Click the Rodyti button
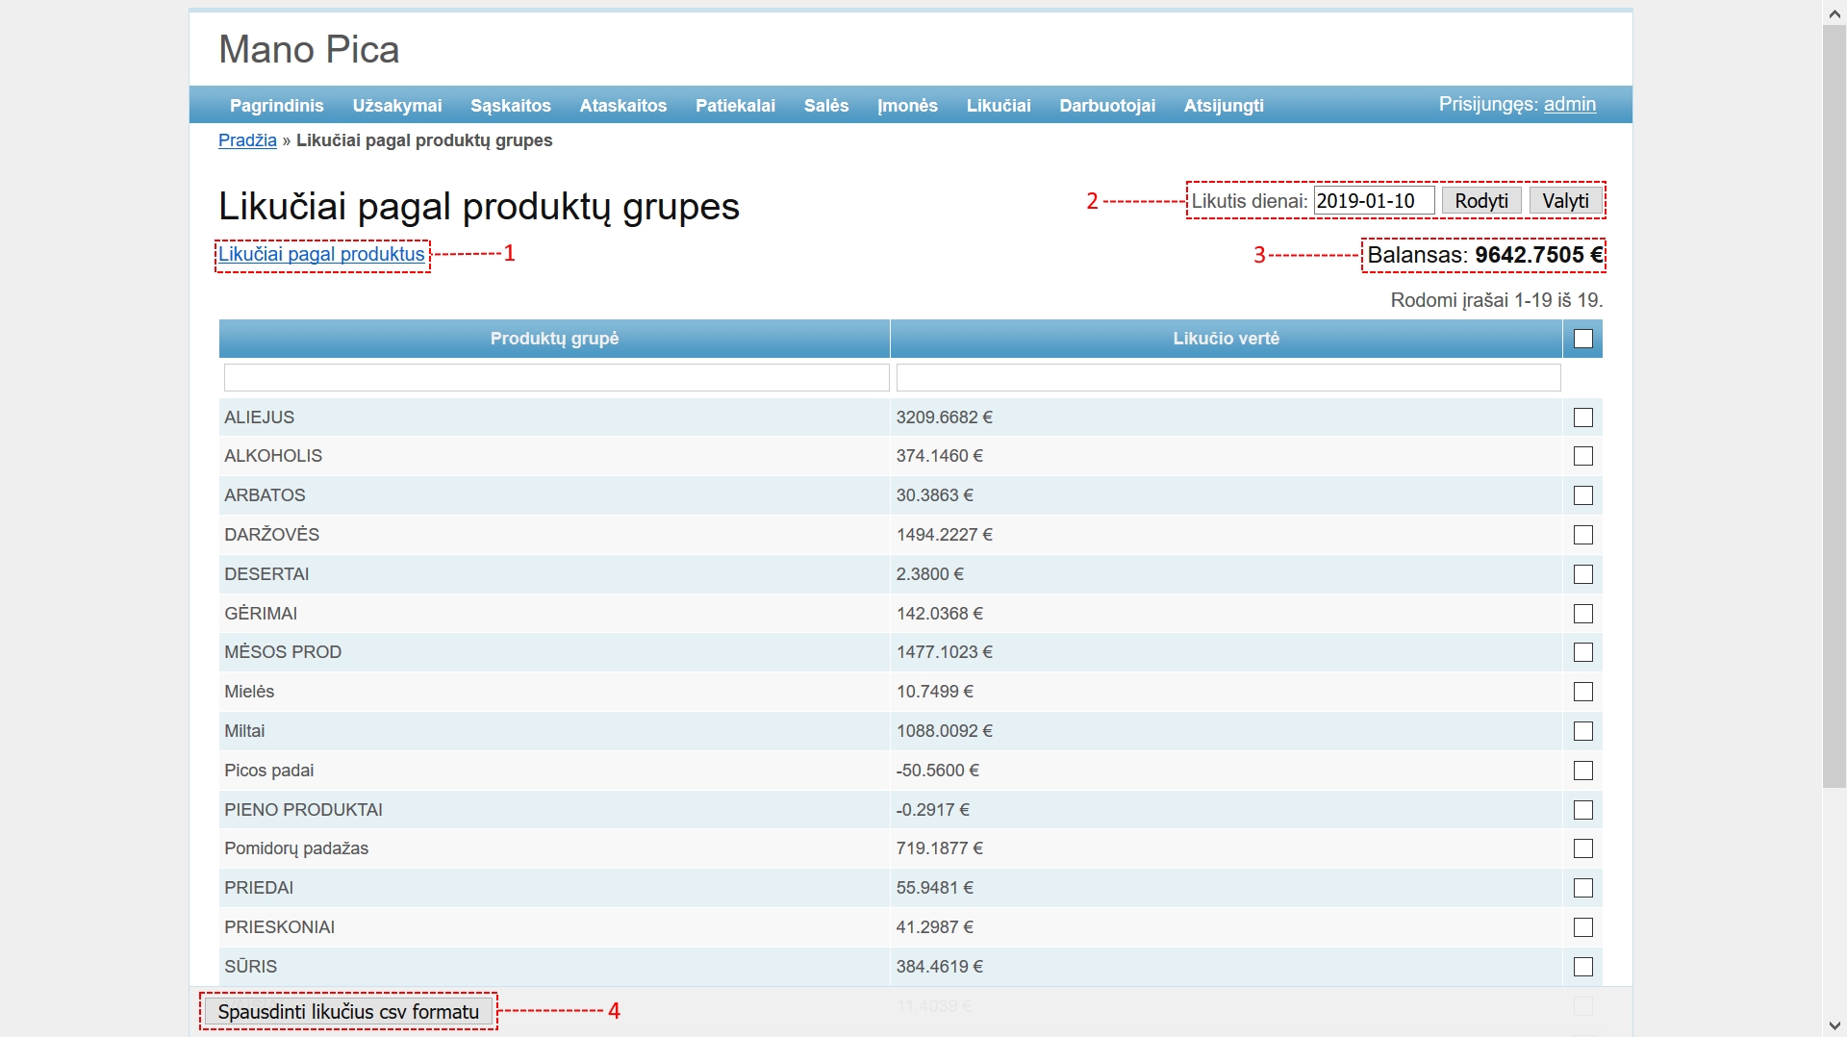 click(1481, 201)
